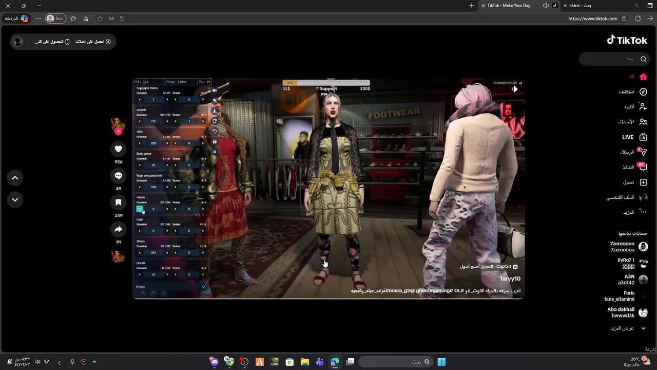Click the search magnifier in the TikTok search bar
Screen dimensions: 657x370
click(x=643, y=59)
